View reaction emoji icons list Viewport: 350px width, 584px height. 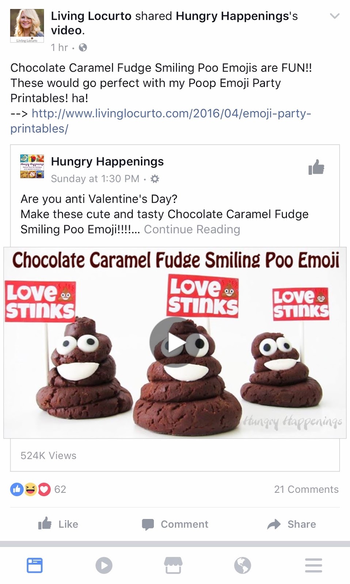pos(30,489)
